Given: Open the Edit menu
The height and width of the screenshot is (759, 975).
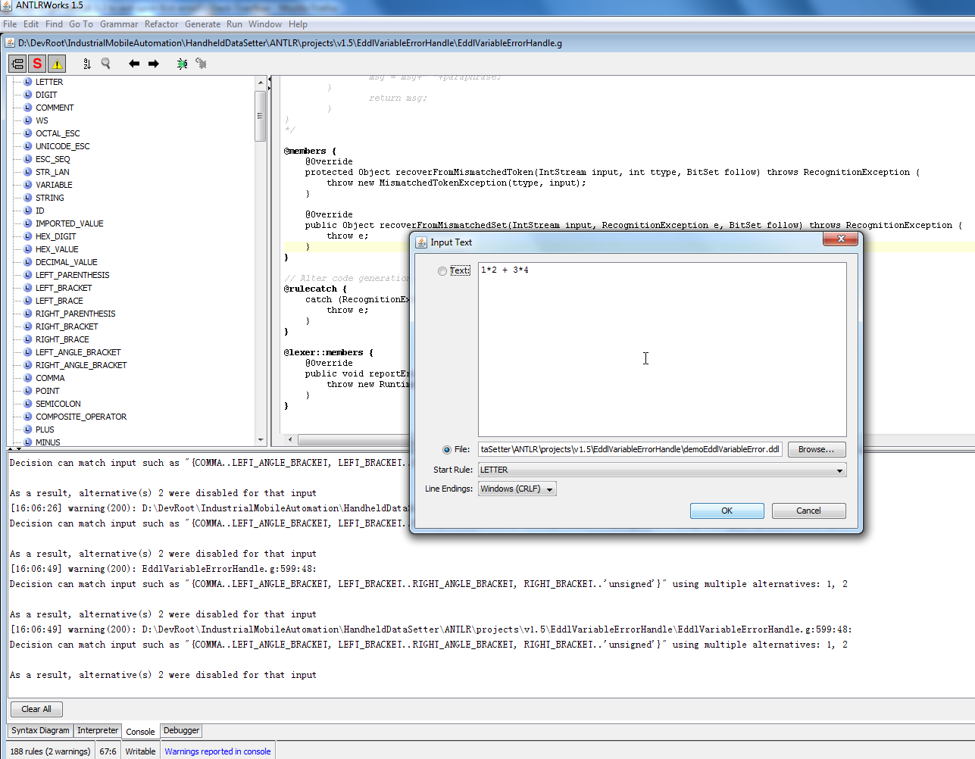Looking at the screenshot, I should [x=31, y=24].
